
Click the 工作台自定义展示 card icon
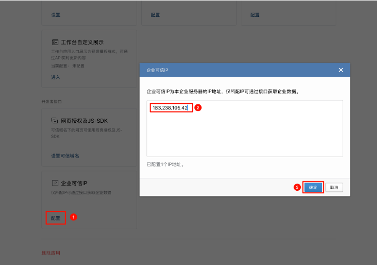coord(55,42)
